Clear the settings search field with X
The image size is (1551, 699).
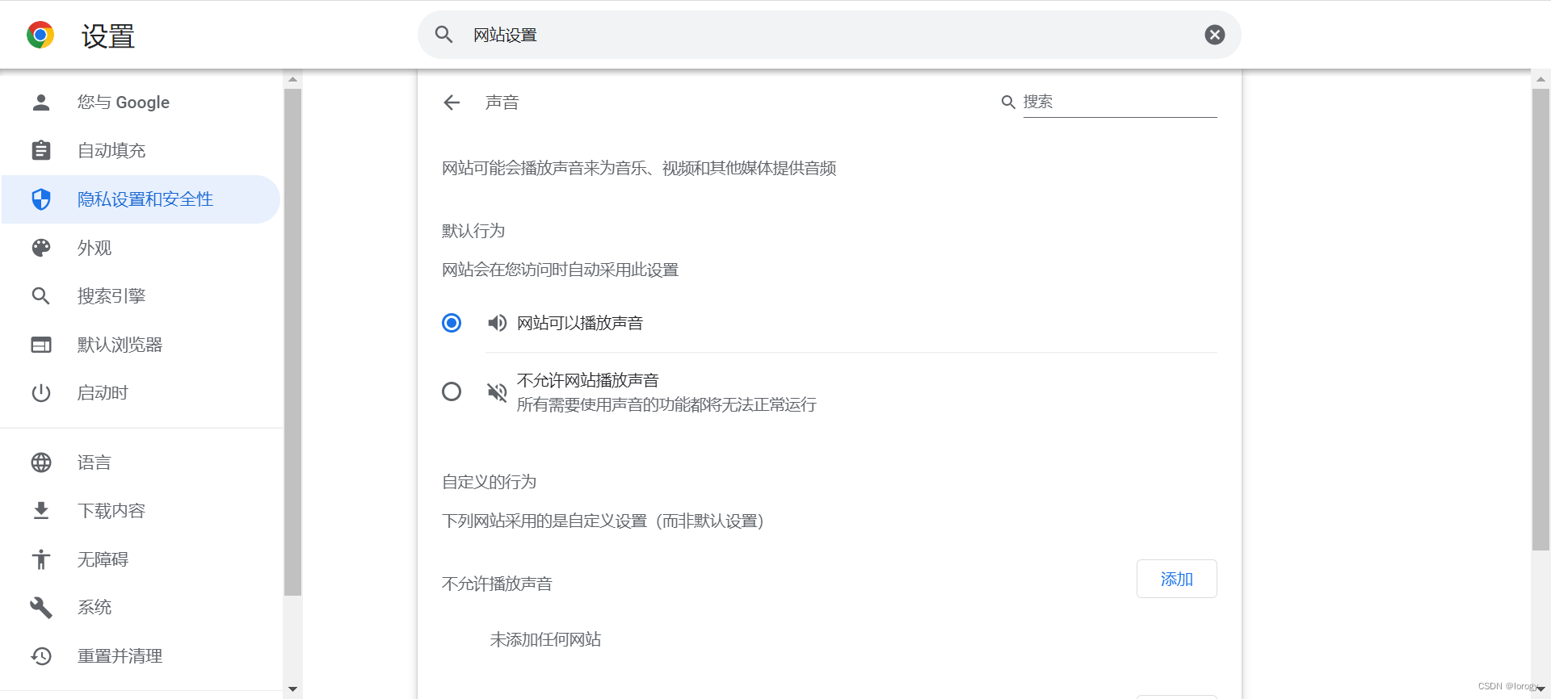click(x=1214, y=35)
